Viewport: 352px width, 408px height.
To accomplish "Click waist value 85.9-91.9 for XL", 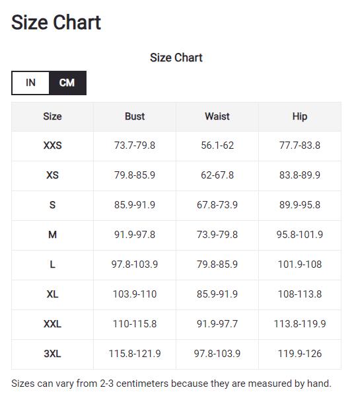I will point(217,294).
